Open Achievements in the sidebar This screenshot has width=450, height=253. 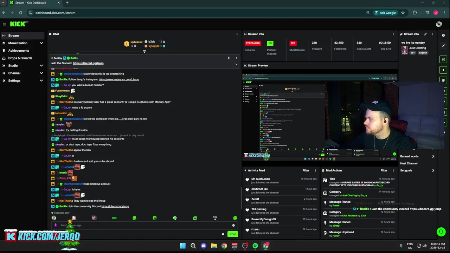[22, 51]
